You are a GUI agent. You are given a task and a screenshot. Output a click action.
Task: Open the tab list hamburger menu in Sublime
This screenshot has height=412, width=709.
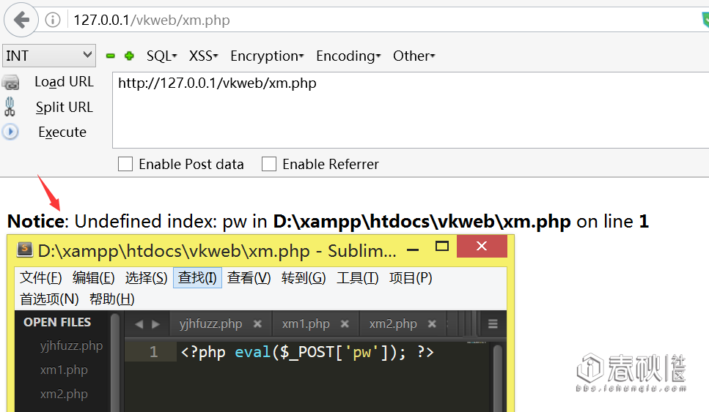pyautogui.click(x=493, y=324)
